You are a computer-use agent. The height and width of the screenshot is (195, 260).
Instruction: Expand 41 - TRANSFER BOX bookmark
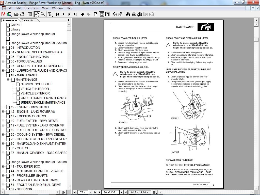coord(3,167)
